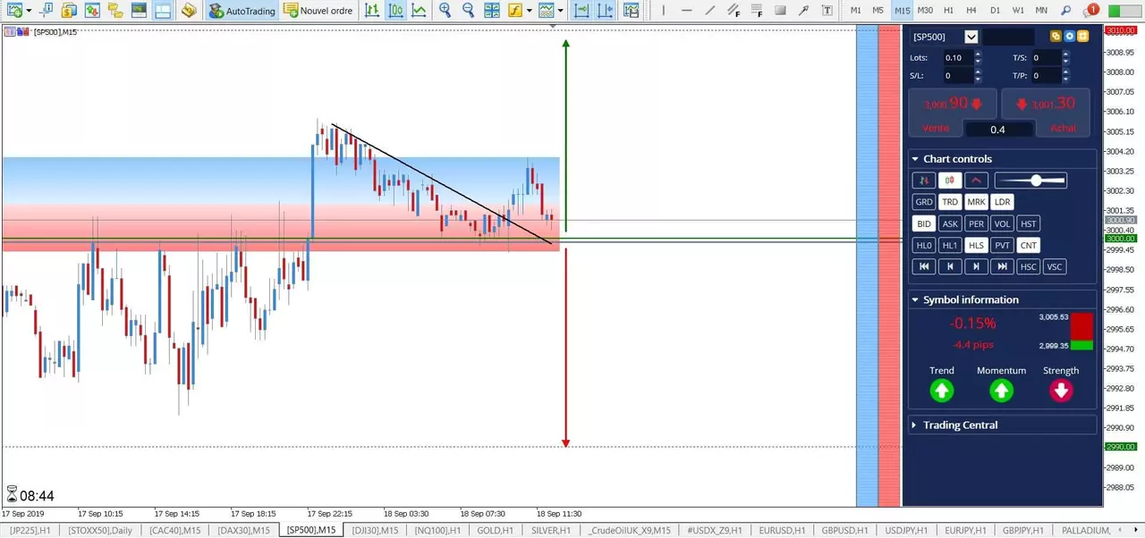Open the Terminal window icon

pyautogui.click(x=139, y=11)
